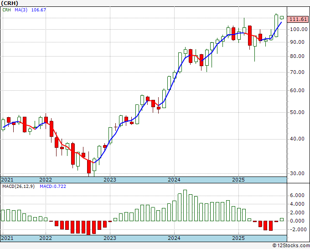The image size is (310, 249).
Task: Click the MACD(26,12,9) indicator label
Action: coord(18,187)
